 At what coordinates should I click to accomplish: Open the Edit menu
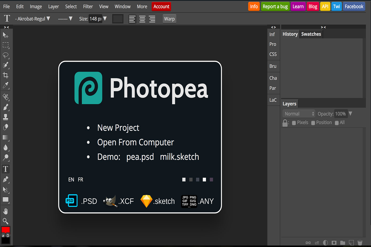(20, 6)
